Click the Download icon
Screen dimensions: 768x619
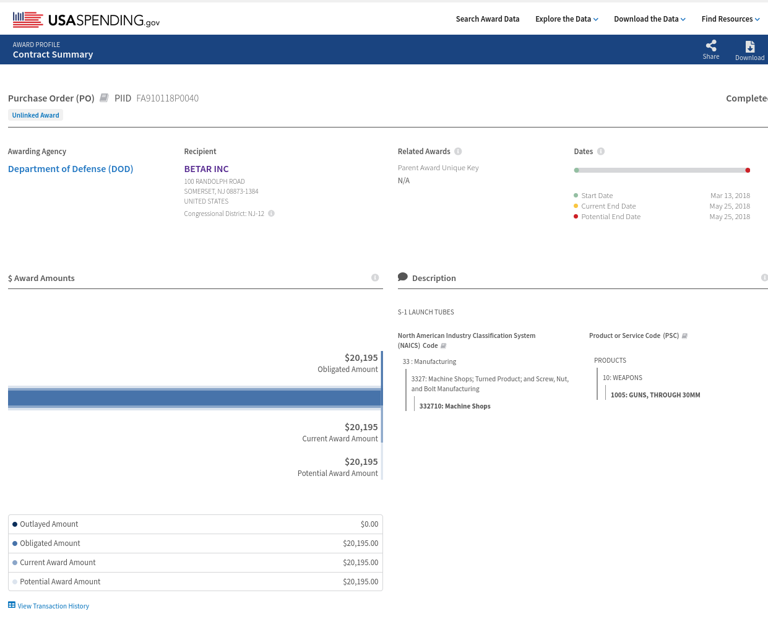(749, 46)
